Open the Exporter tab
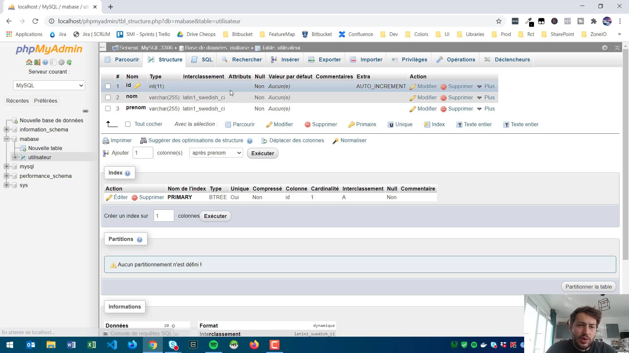 pyautogui.click(x=324, y=59)
